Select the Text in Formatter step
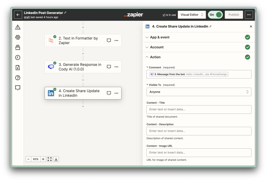This screenshot has height=181, width=267. click(x=83, y=41)
